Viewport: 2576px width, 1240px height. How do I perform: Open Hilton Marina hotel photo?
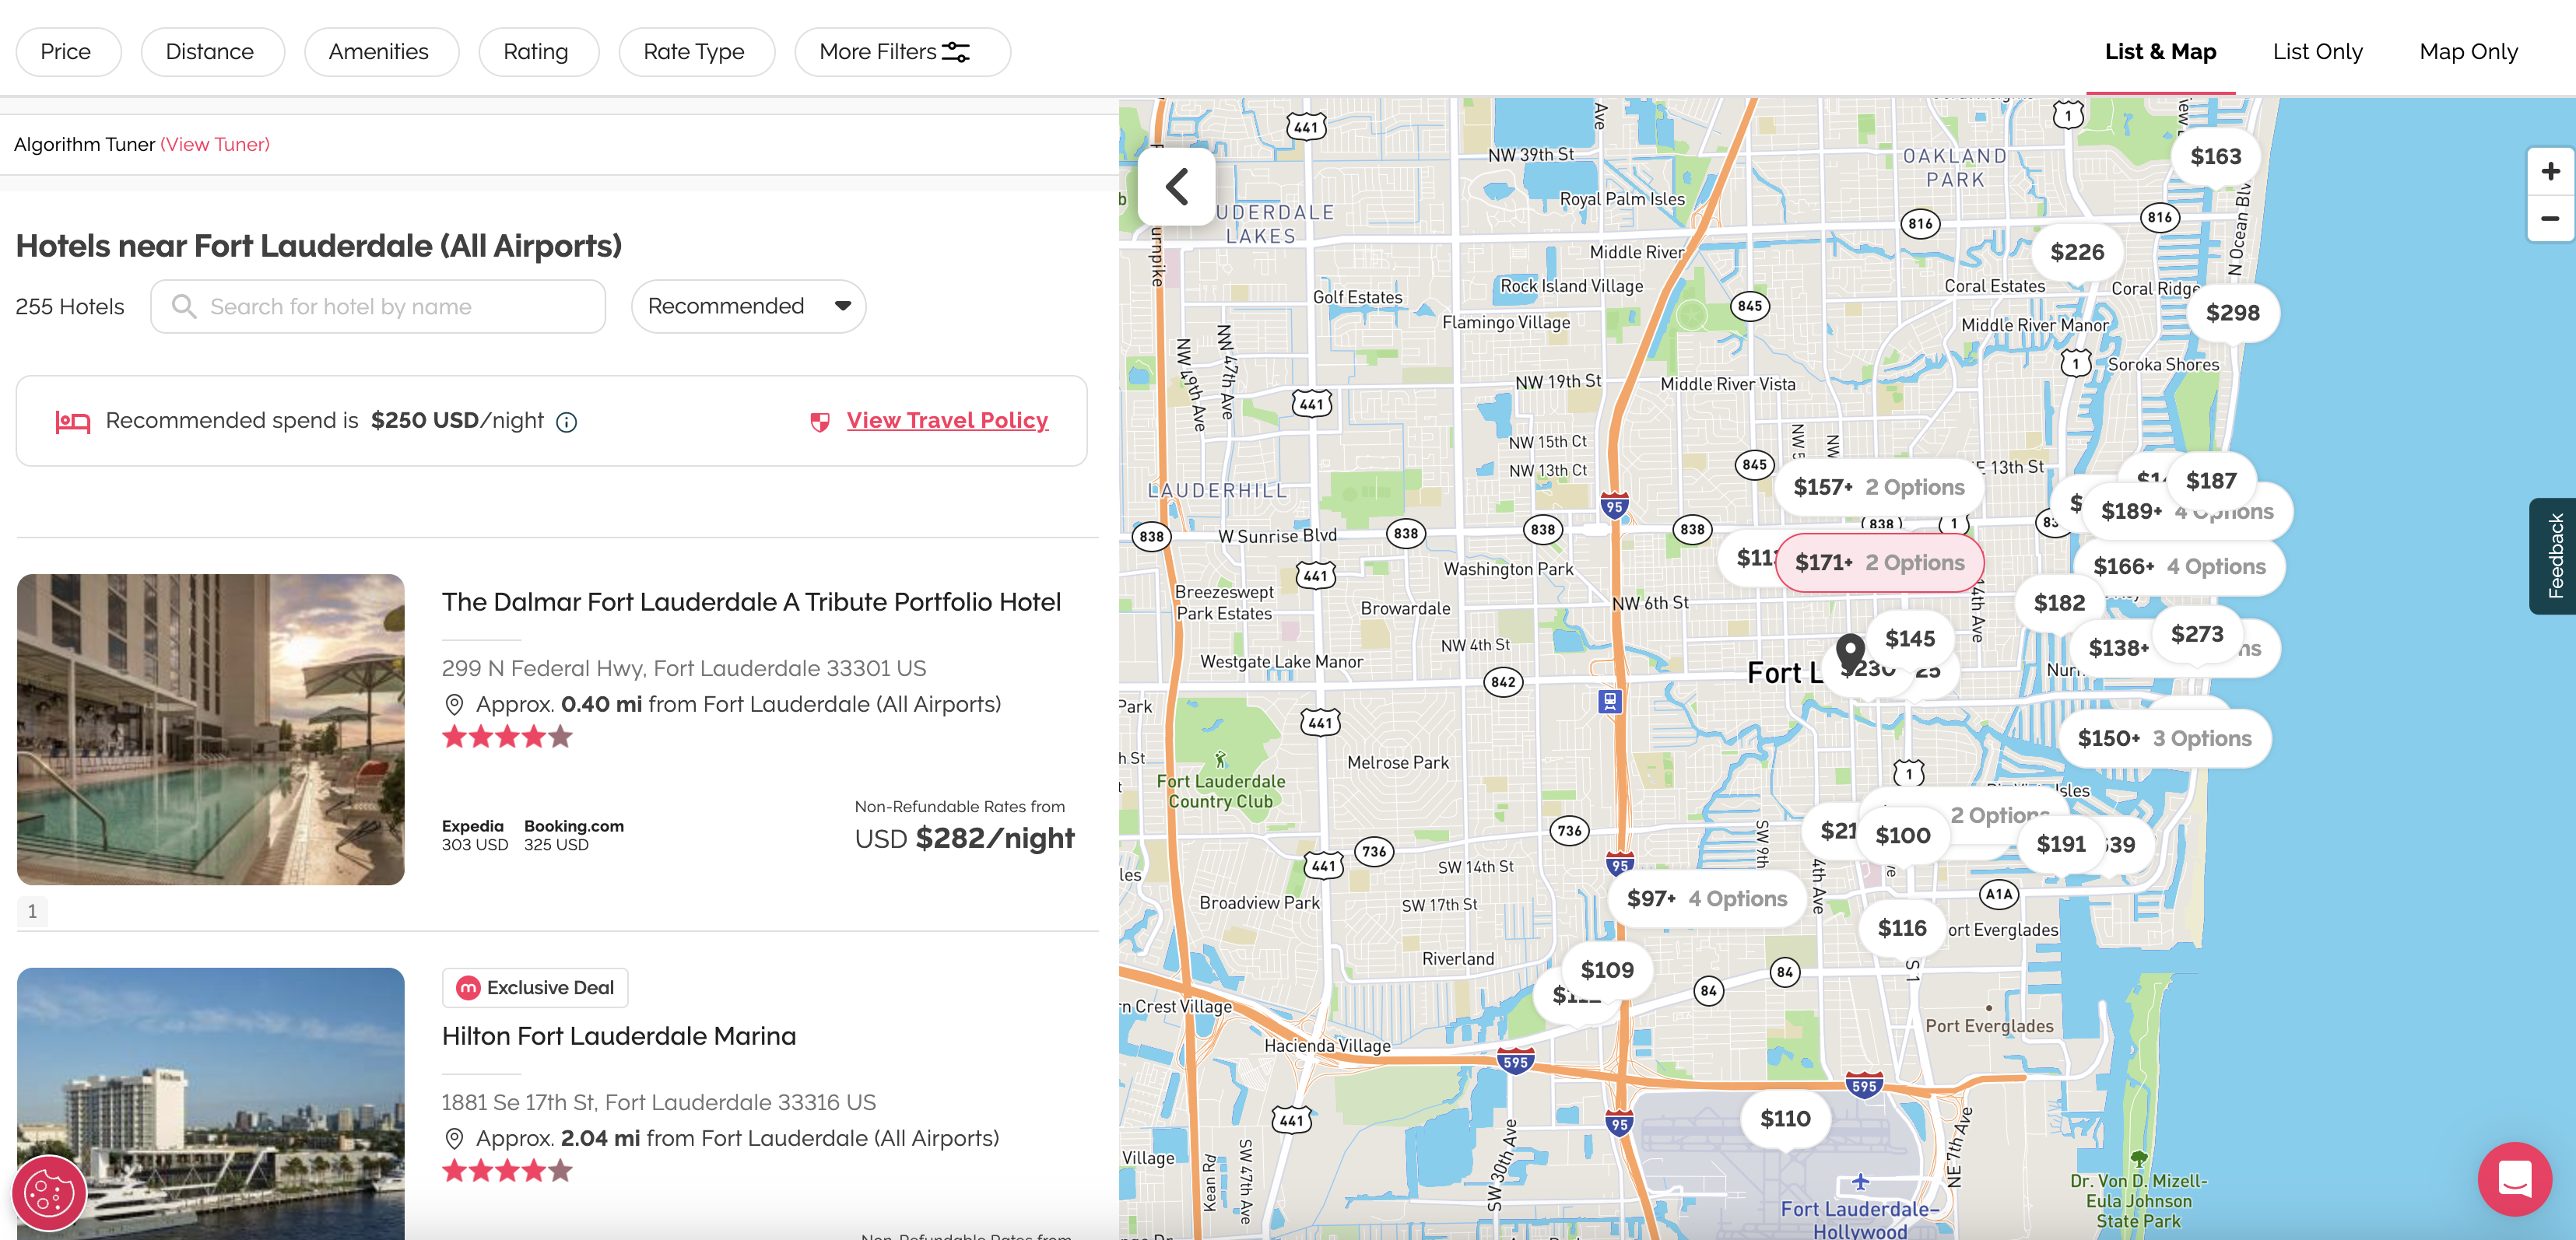[x=211, y=1104]
